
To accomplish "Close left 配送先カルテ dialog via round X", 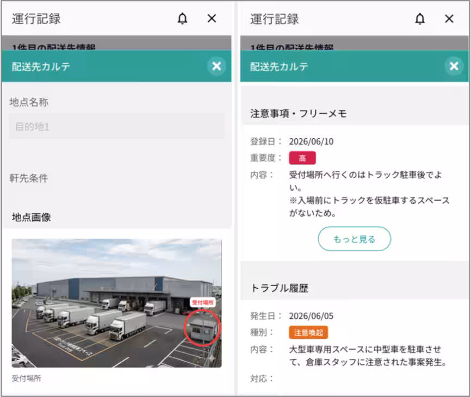I will click(216, 66).
